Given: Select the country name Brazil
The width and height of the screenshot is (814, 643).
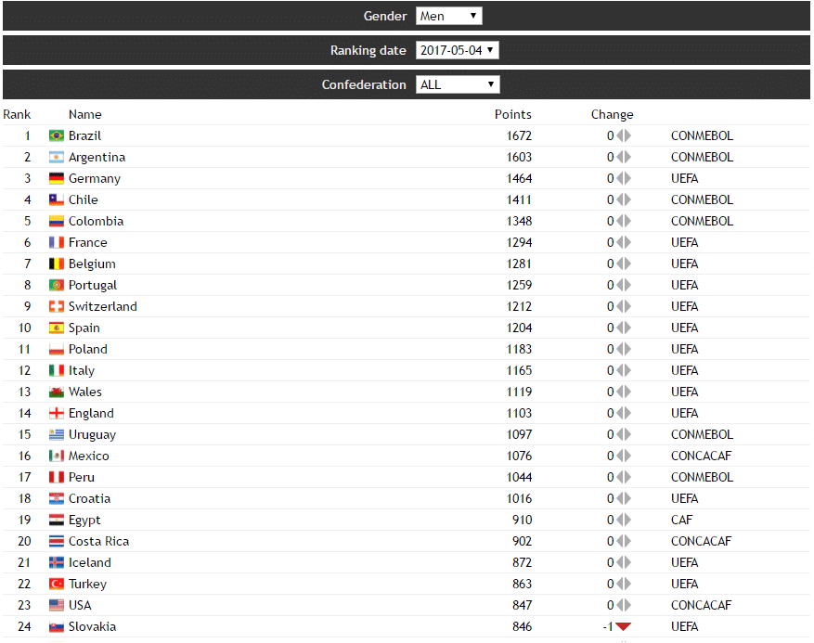Looking at the screenshot, I should (84, 136).
